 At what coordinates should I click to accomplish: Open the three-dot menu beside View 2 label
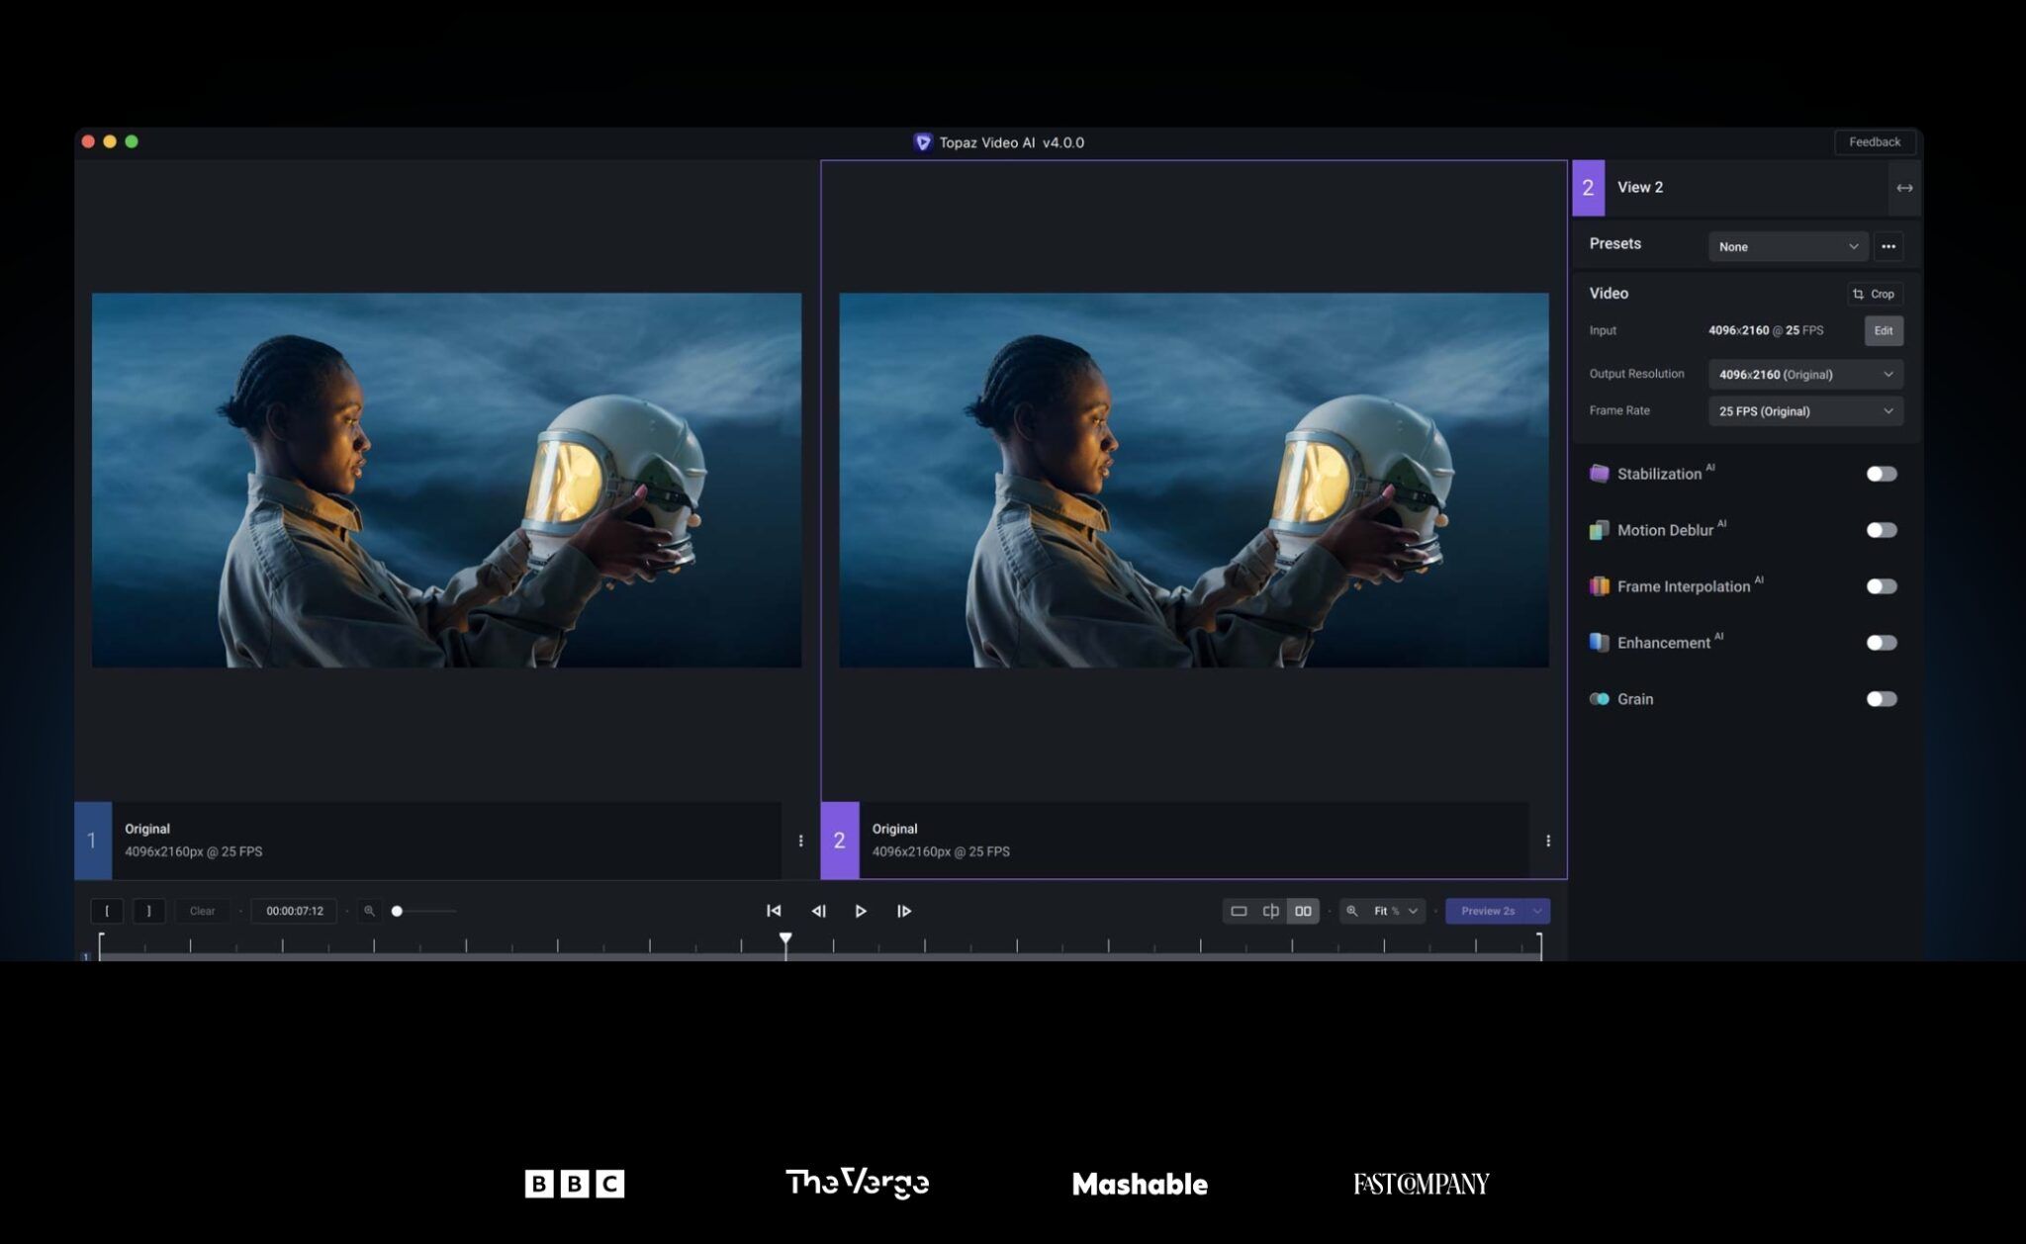(1888, 246)
